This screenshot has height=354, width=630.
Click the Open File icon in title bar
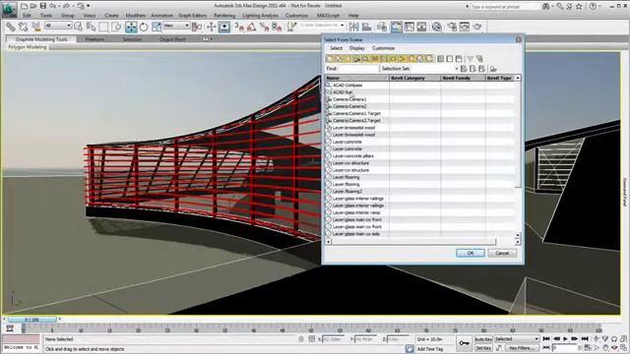33,6
